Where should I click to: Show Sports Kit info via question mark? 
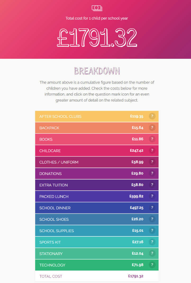point(152,242)
